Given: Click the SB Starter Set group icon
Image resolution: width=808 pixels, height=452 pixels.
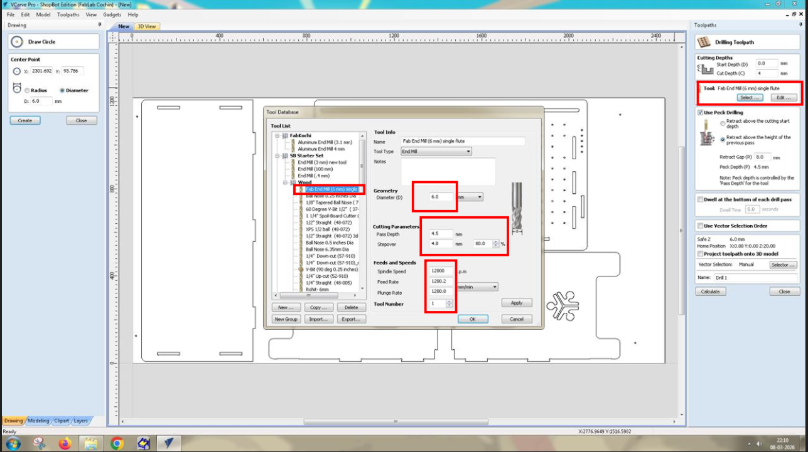Looking at the screenshot, I should click(285, 155).
